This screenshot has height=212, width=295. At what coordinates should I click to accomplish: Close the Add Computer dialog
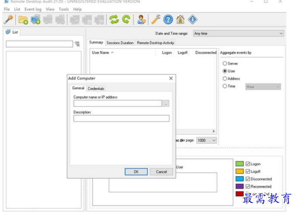pos(171,78)
